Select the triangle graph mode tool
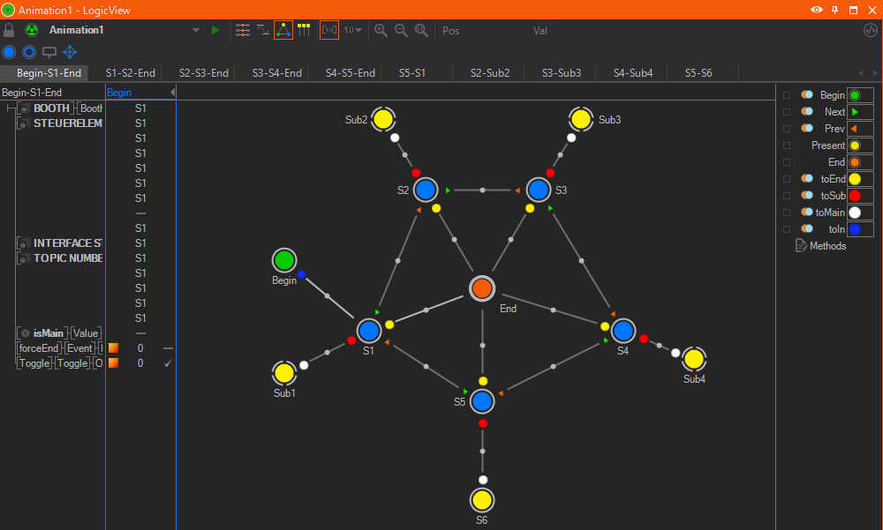 [283, 30]
